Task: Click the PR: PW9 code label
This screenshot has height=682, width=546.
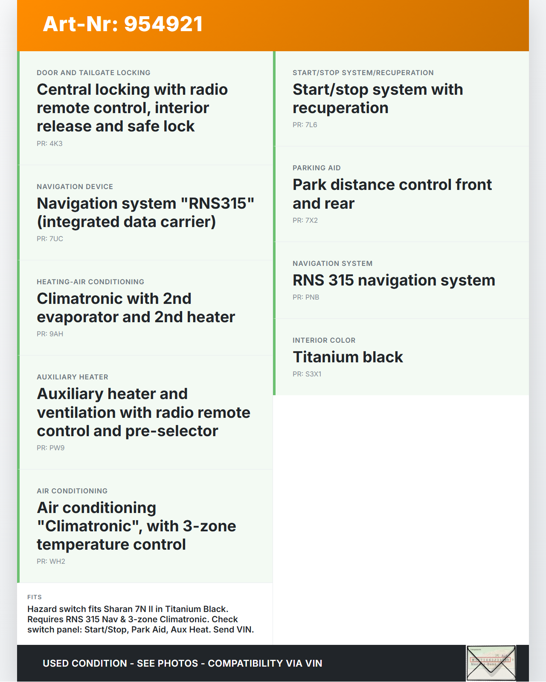Action: [51, 448]
